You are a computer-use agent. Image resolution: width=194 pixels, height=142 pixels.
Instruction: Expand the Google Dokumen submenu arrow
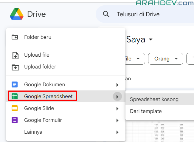(117, 85)
